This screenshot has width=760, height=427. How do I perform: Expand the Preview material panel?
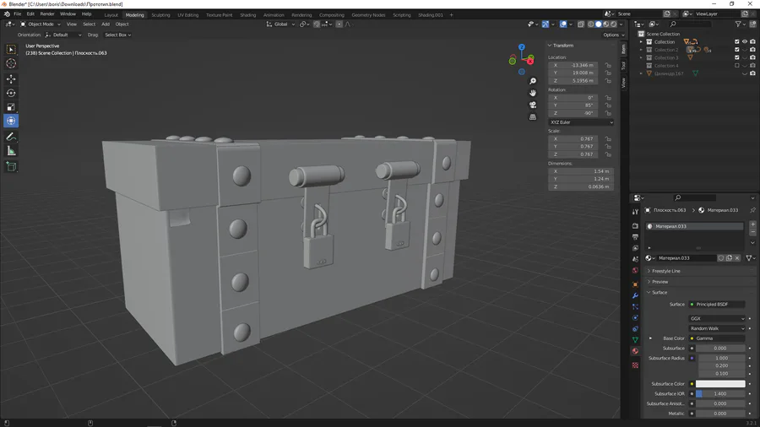click(660, 282)
